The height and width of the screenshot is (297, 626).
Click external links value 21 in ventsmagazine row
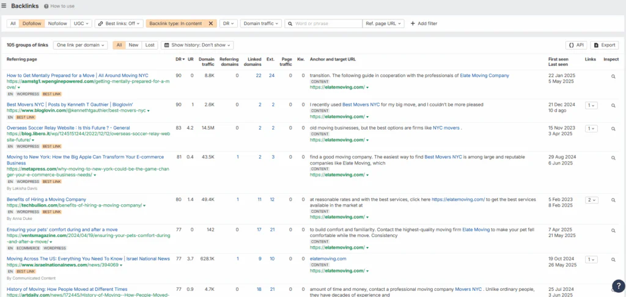coord(272,230)
